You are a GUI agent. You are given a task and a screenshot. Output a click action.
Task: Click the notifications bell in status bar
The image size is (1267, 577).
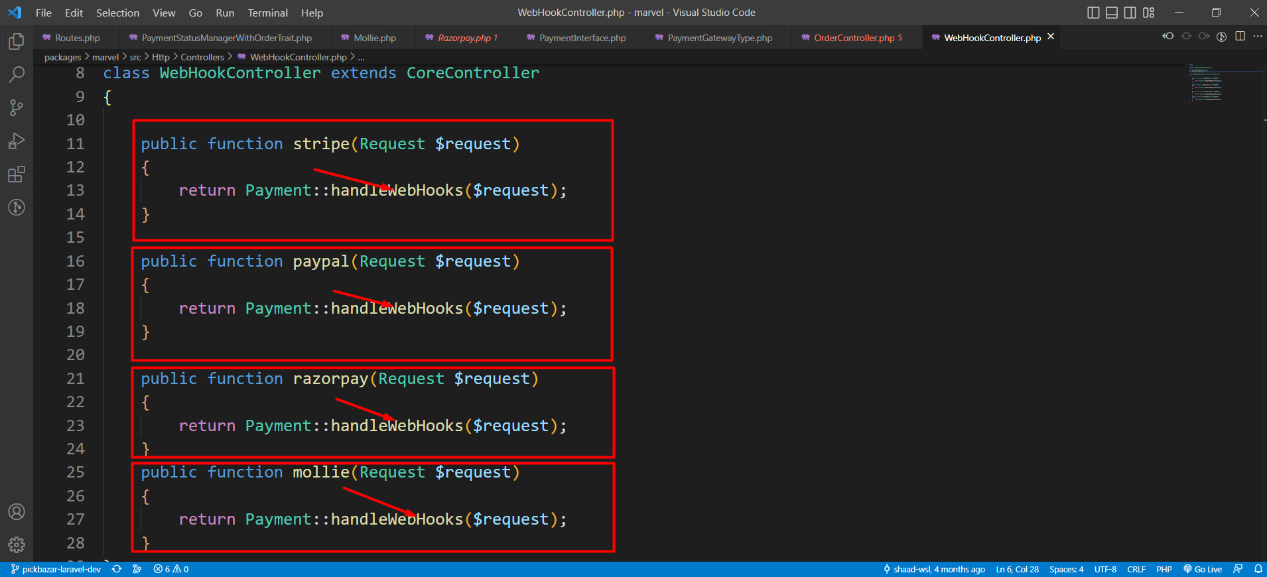tap(1258, 569)
